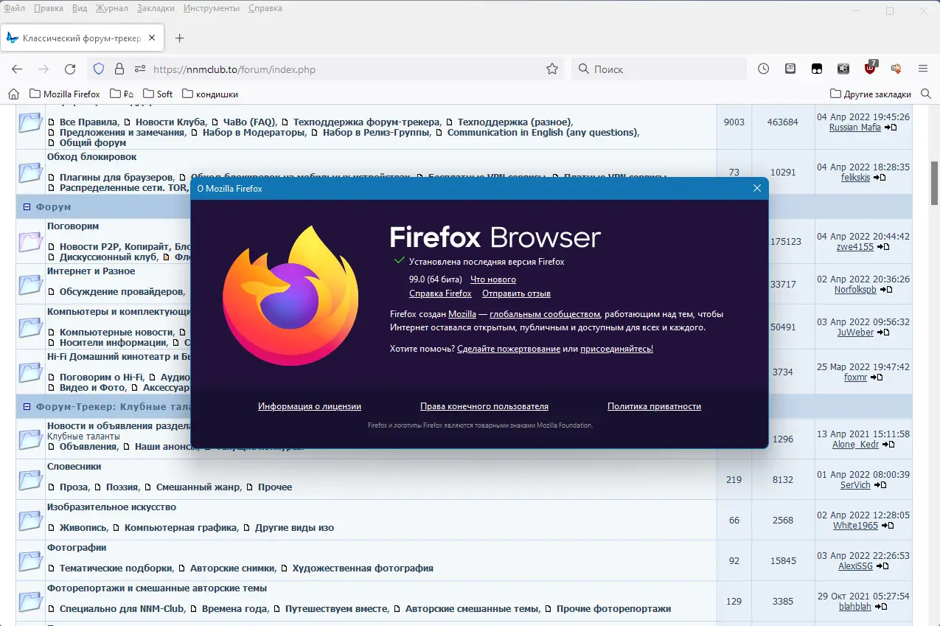The image size is (940, 626).
Task: Open the Tampermonkey extension icon
Action: 817,69
